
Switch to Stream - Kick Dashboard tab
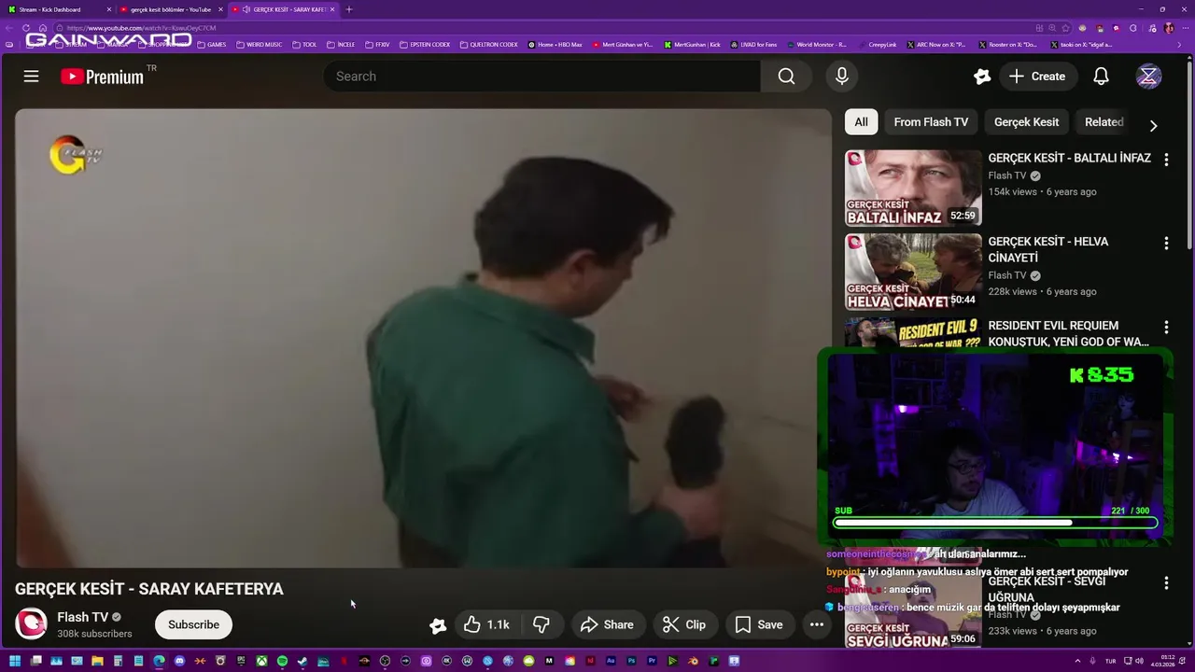pyautogui.click(x=56, y=9)
